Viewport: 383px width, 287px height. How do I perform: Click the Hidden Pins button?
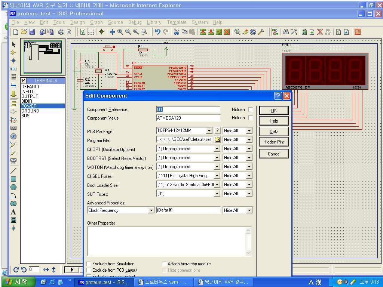274,142
